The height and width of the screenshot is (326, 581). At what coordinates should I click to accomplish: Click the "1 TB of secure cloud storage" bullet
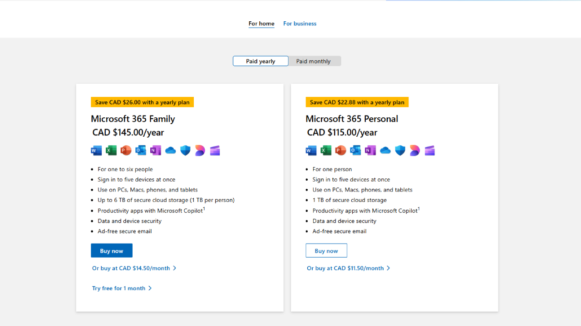[x=350, y=200]
